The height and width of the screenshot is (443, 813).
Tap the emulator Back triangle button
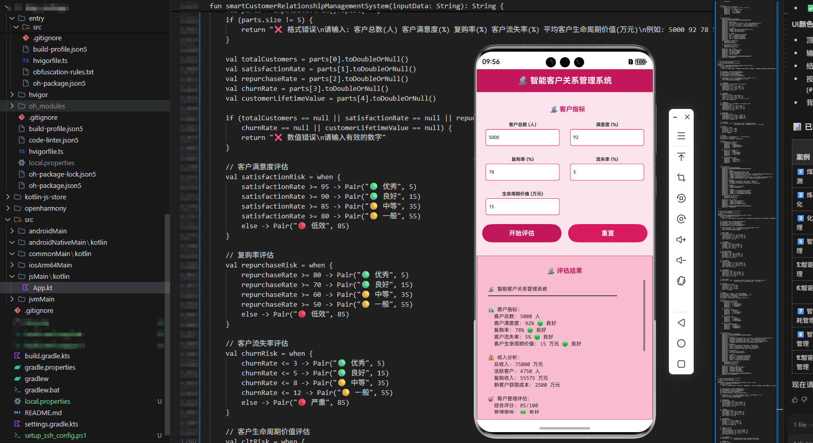click(x=681, y=323)
